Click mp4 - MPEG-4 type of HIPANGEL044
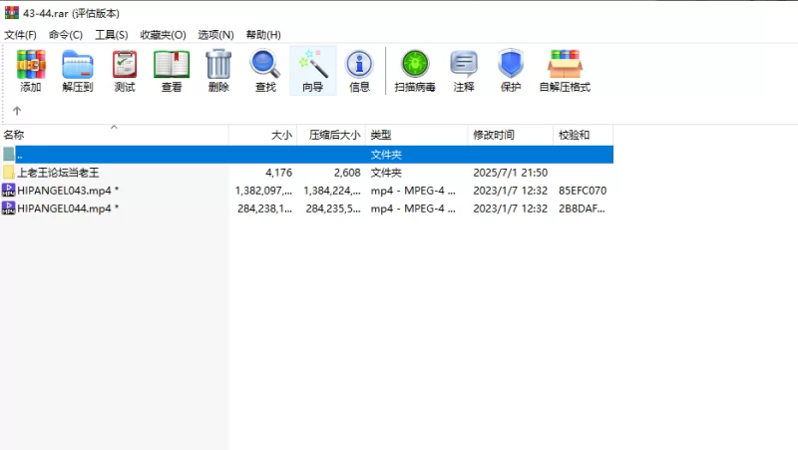Image resolution: width=798 pixels, height=450 pixels. (413, 209)
